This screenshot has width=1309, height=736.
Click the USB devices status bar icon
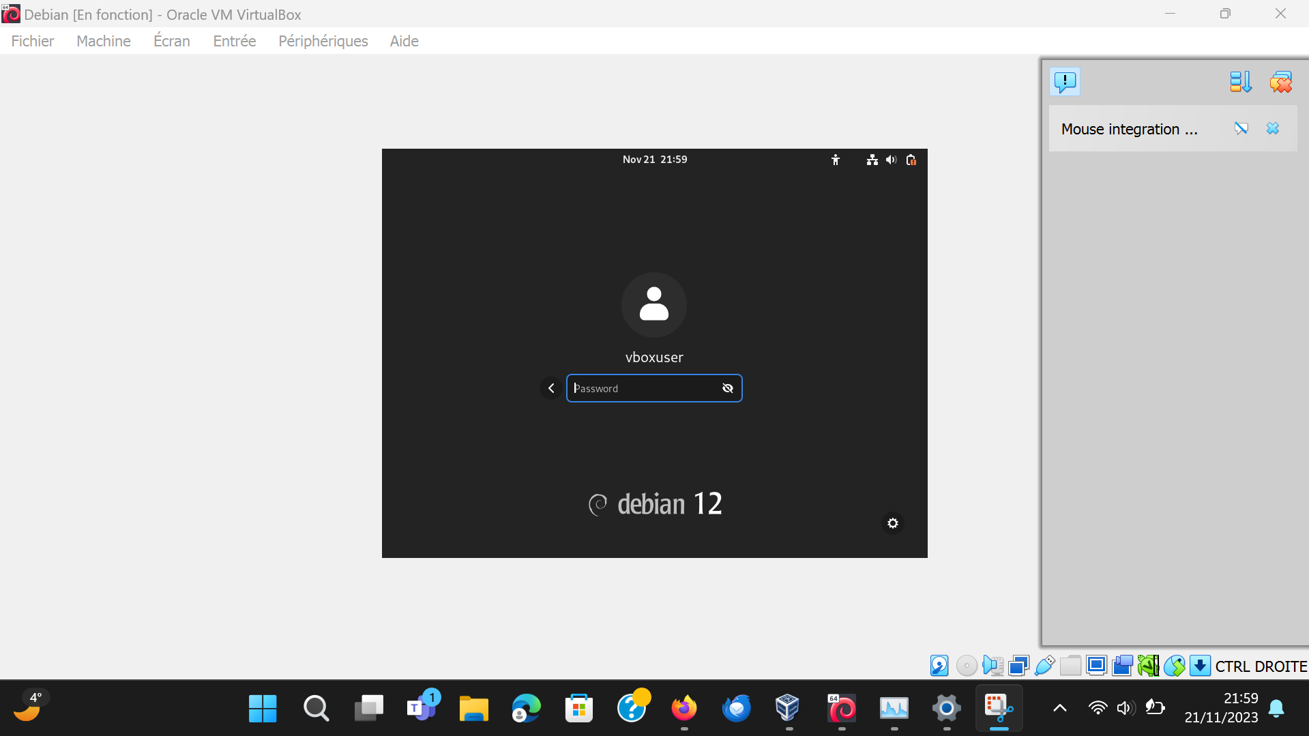1044,666
